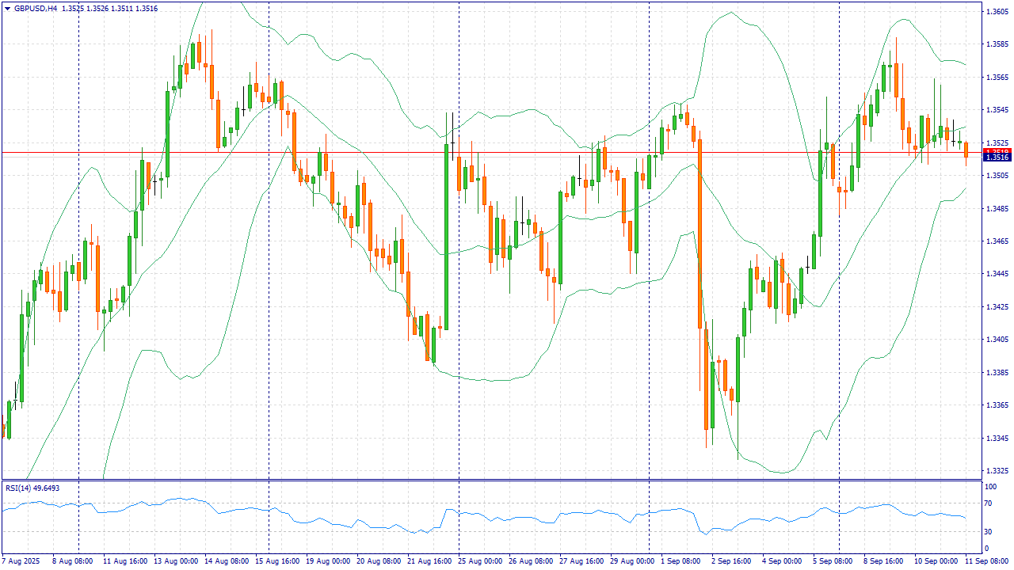Click the RSI(14) 49.6493 indicator label
This screenshot has height=570, width=1014.
32,488
